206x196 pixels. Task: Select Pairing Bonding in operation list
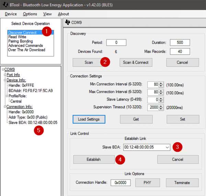click(x=20, y=41)
